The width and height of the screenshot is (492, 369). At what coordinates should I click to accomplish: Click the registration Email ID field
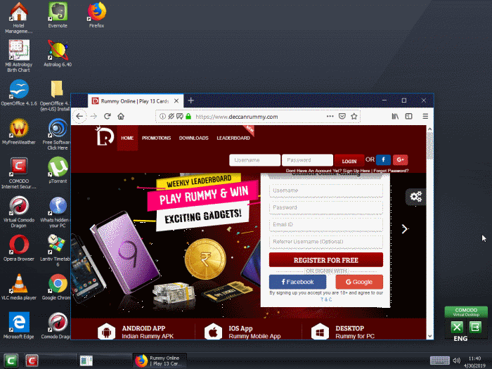click(326, 225)
